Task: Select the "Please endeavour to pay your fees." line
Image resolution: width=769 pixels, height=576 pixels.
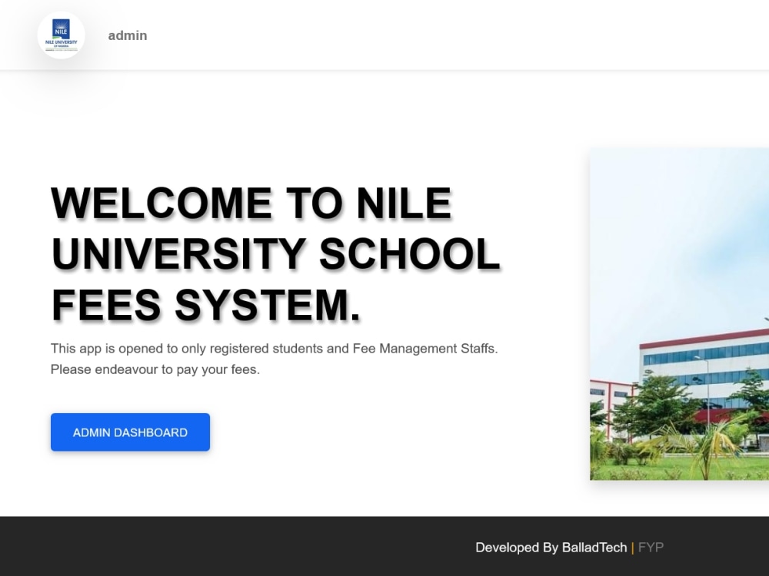Action: (155, 370)
